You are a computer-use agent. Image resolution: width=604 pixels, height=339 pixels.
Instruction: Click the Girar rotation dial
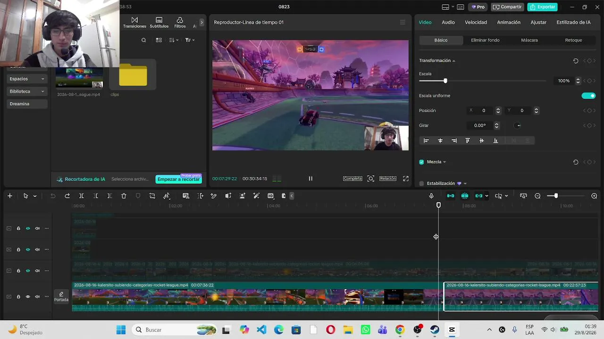tap(518, 126)
